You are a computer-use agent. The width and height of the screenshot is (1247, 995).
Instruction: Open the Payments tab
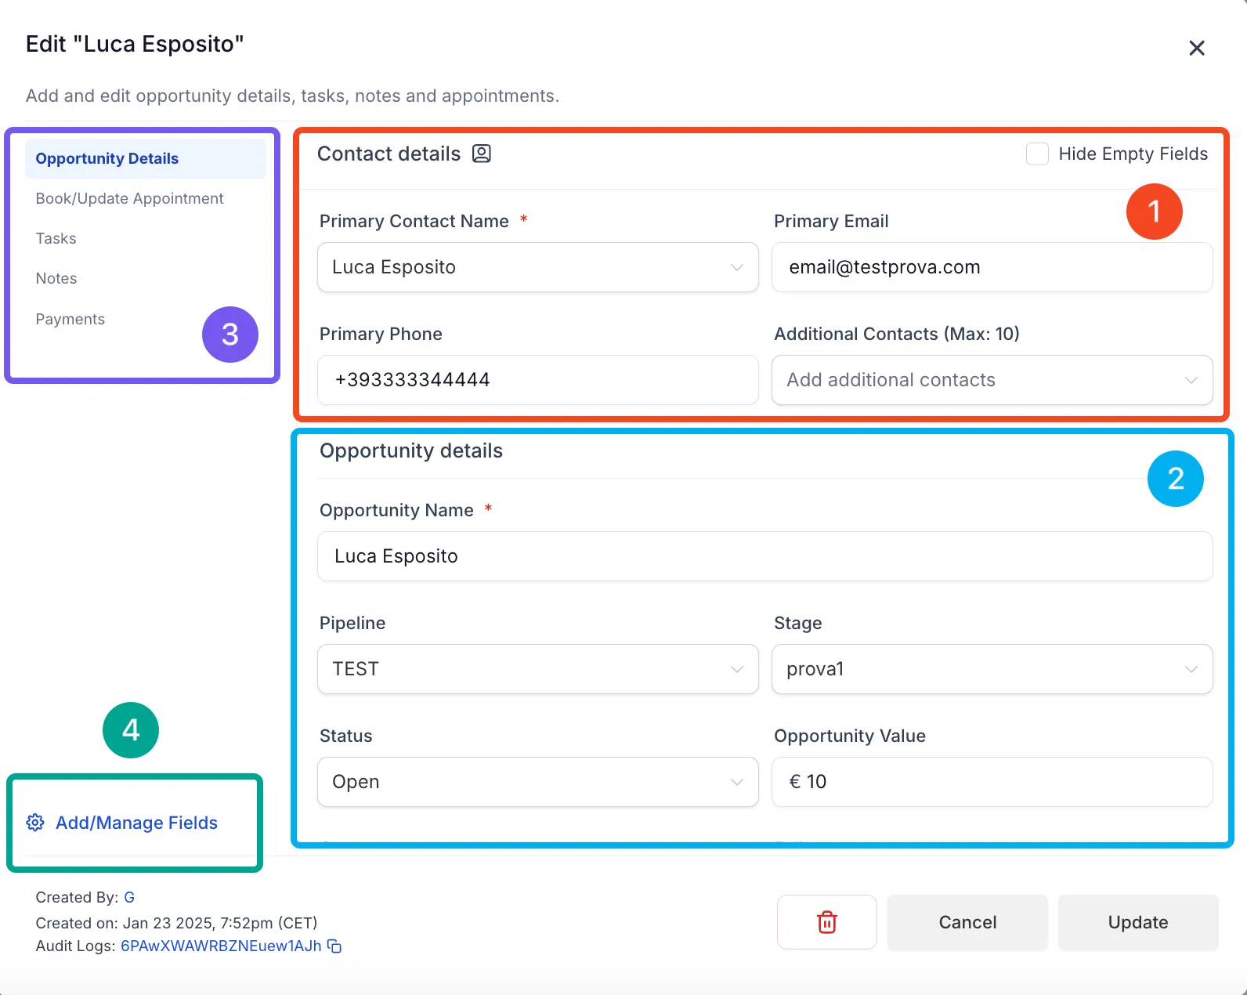[x=70, y=319]
